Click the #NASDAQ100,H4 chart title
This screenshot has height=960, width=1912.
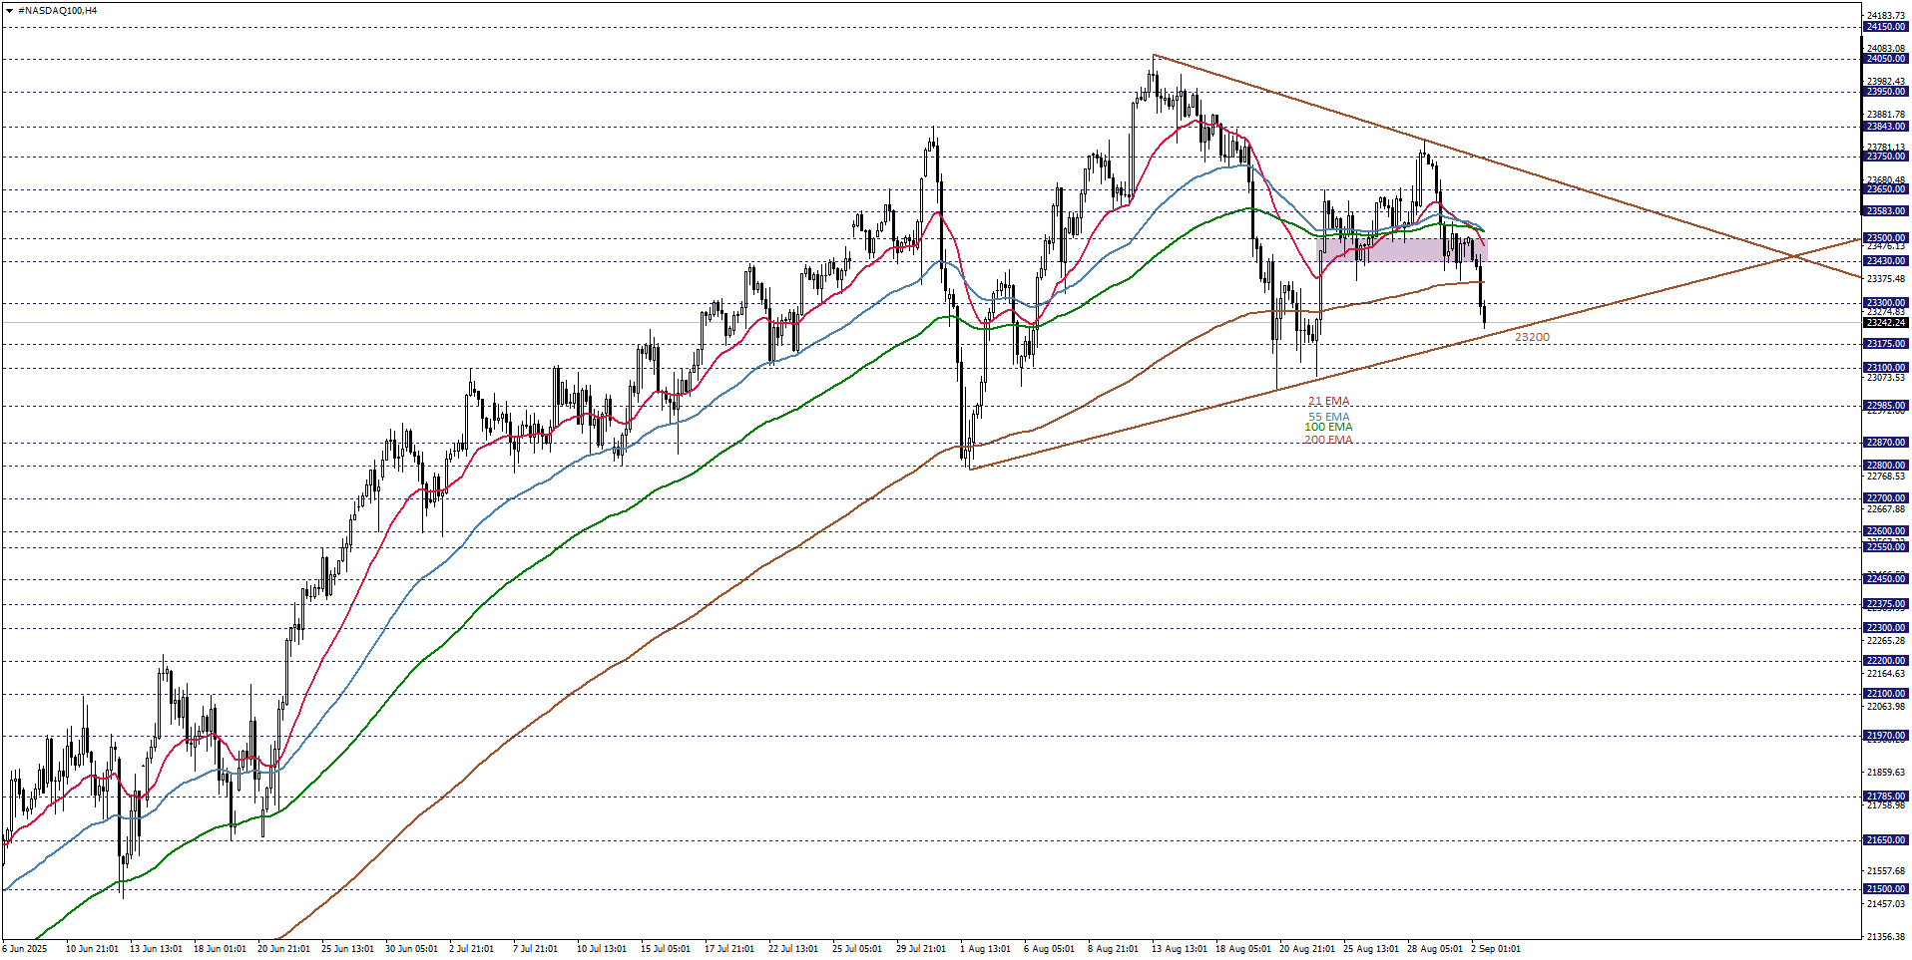coord(57,10)
